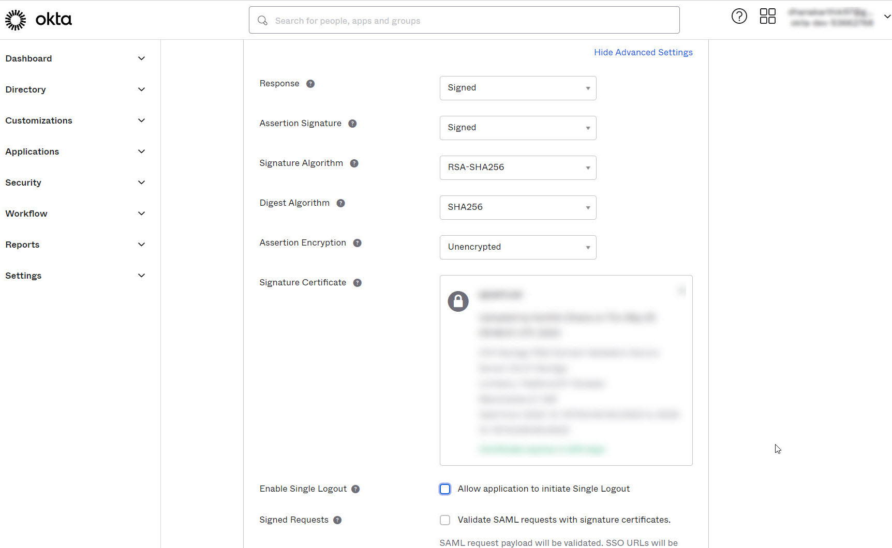Click the apps grid icon in header
This screenshot has width=892, height=548.
coord(768,16)
